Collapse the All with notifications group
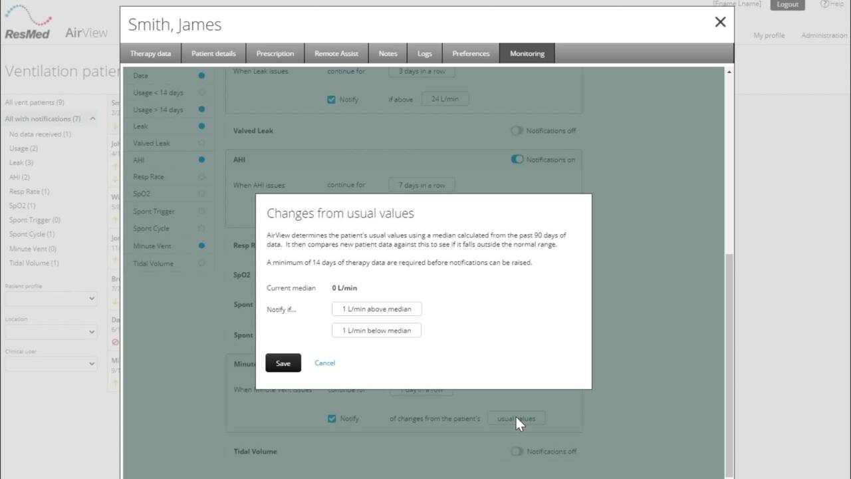 92,119
